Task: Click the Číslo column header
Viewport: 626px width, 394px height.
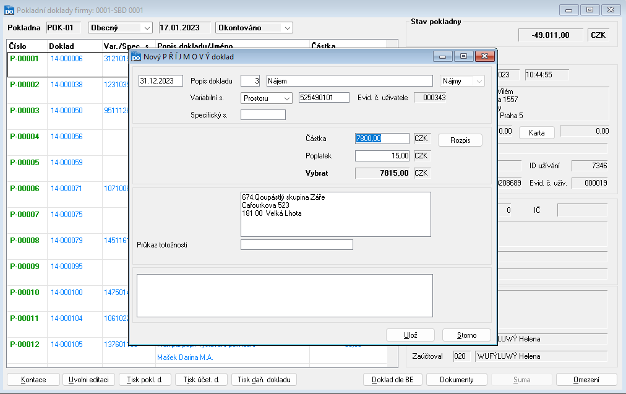Action: click(27, 46)
